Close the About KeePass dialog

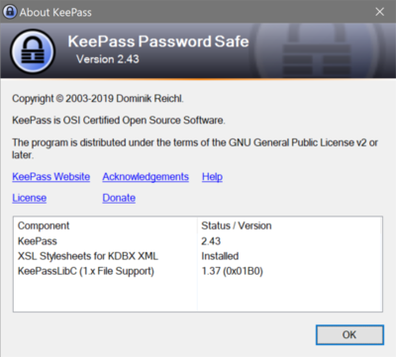point(380,12)
